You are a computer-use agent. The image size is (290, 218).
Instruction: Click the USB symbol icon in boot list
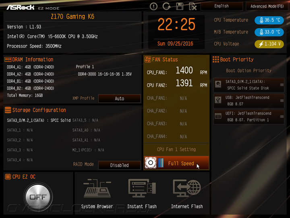(218, 100)
